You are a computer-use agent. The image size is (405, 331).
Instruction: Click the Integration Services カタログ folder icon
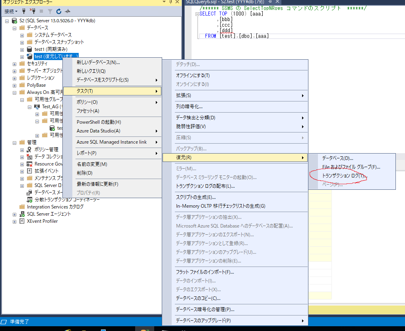click(x=22, y=207)
